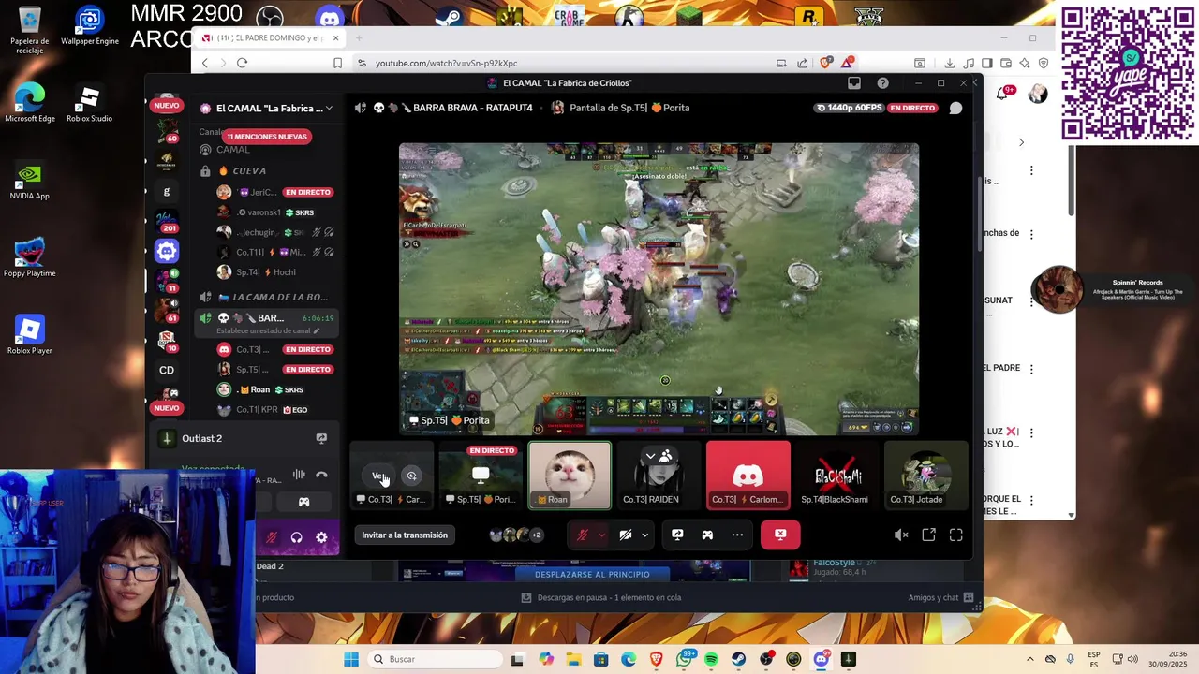Toggle user panel microphone mute above Dead 2

tap(272, 537)
